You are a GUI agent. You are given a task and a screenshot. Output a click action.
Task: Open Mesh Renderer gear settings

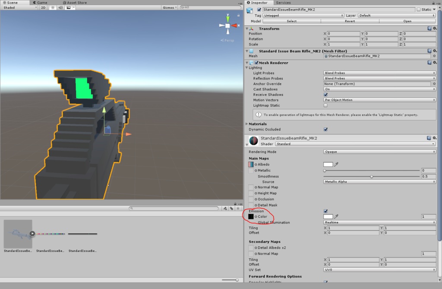click(x=435, y=63)
